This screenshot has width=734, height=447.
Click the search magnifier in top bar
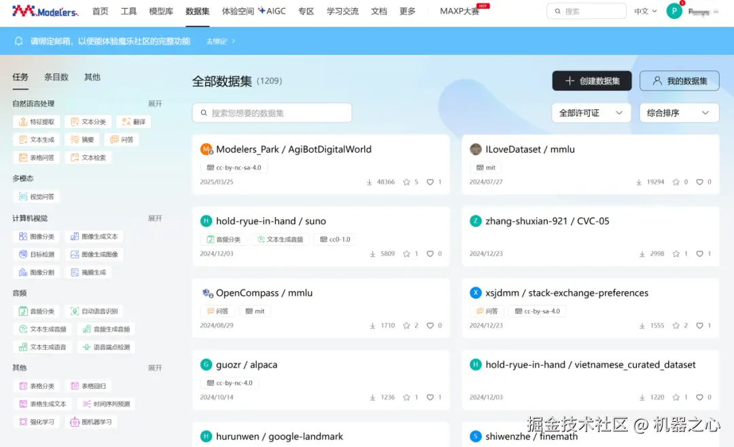click(557, 12)
